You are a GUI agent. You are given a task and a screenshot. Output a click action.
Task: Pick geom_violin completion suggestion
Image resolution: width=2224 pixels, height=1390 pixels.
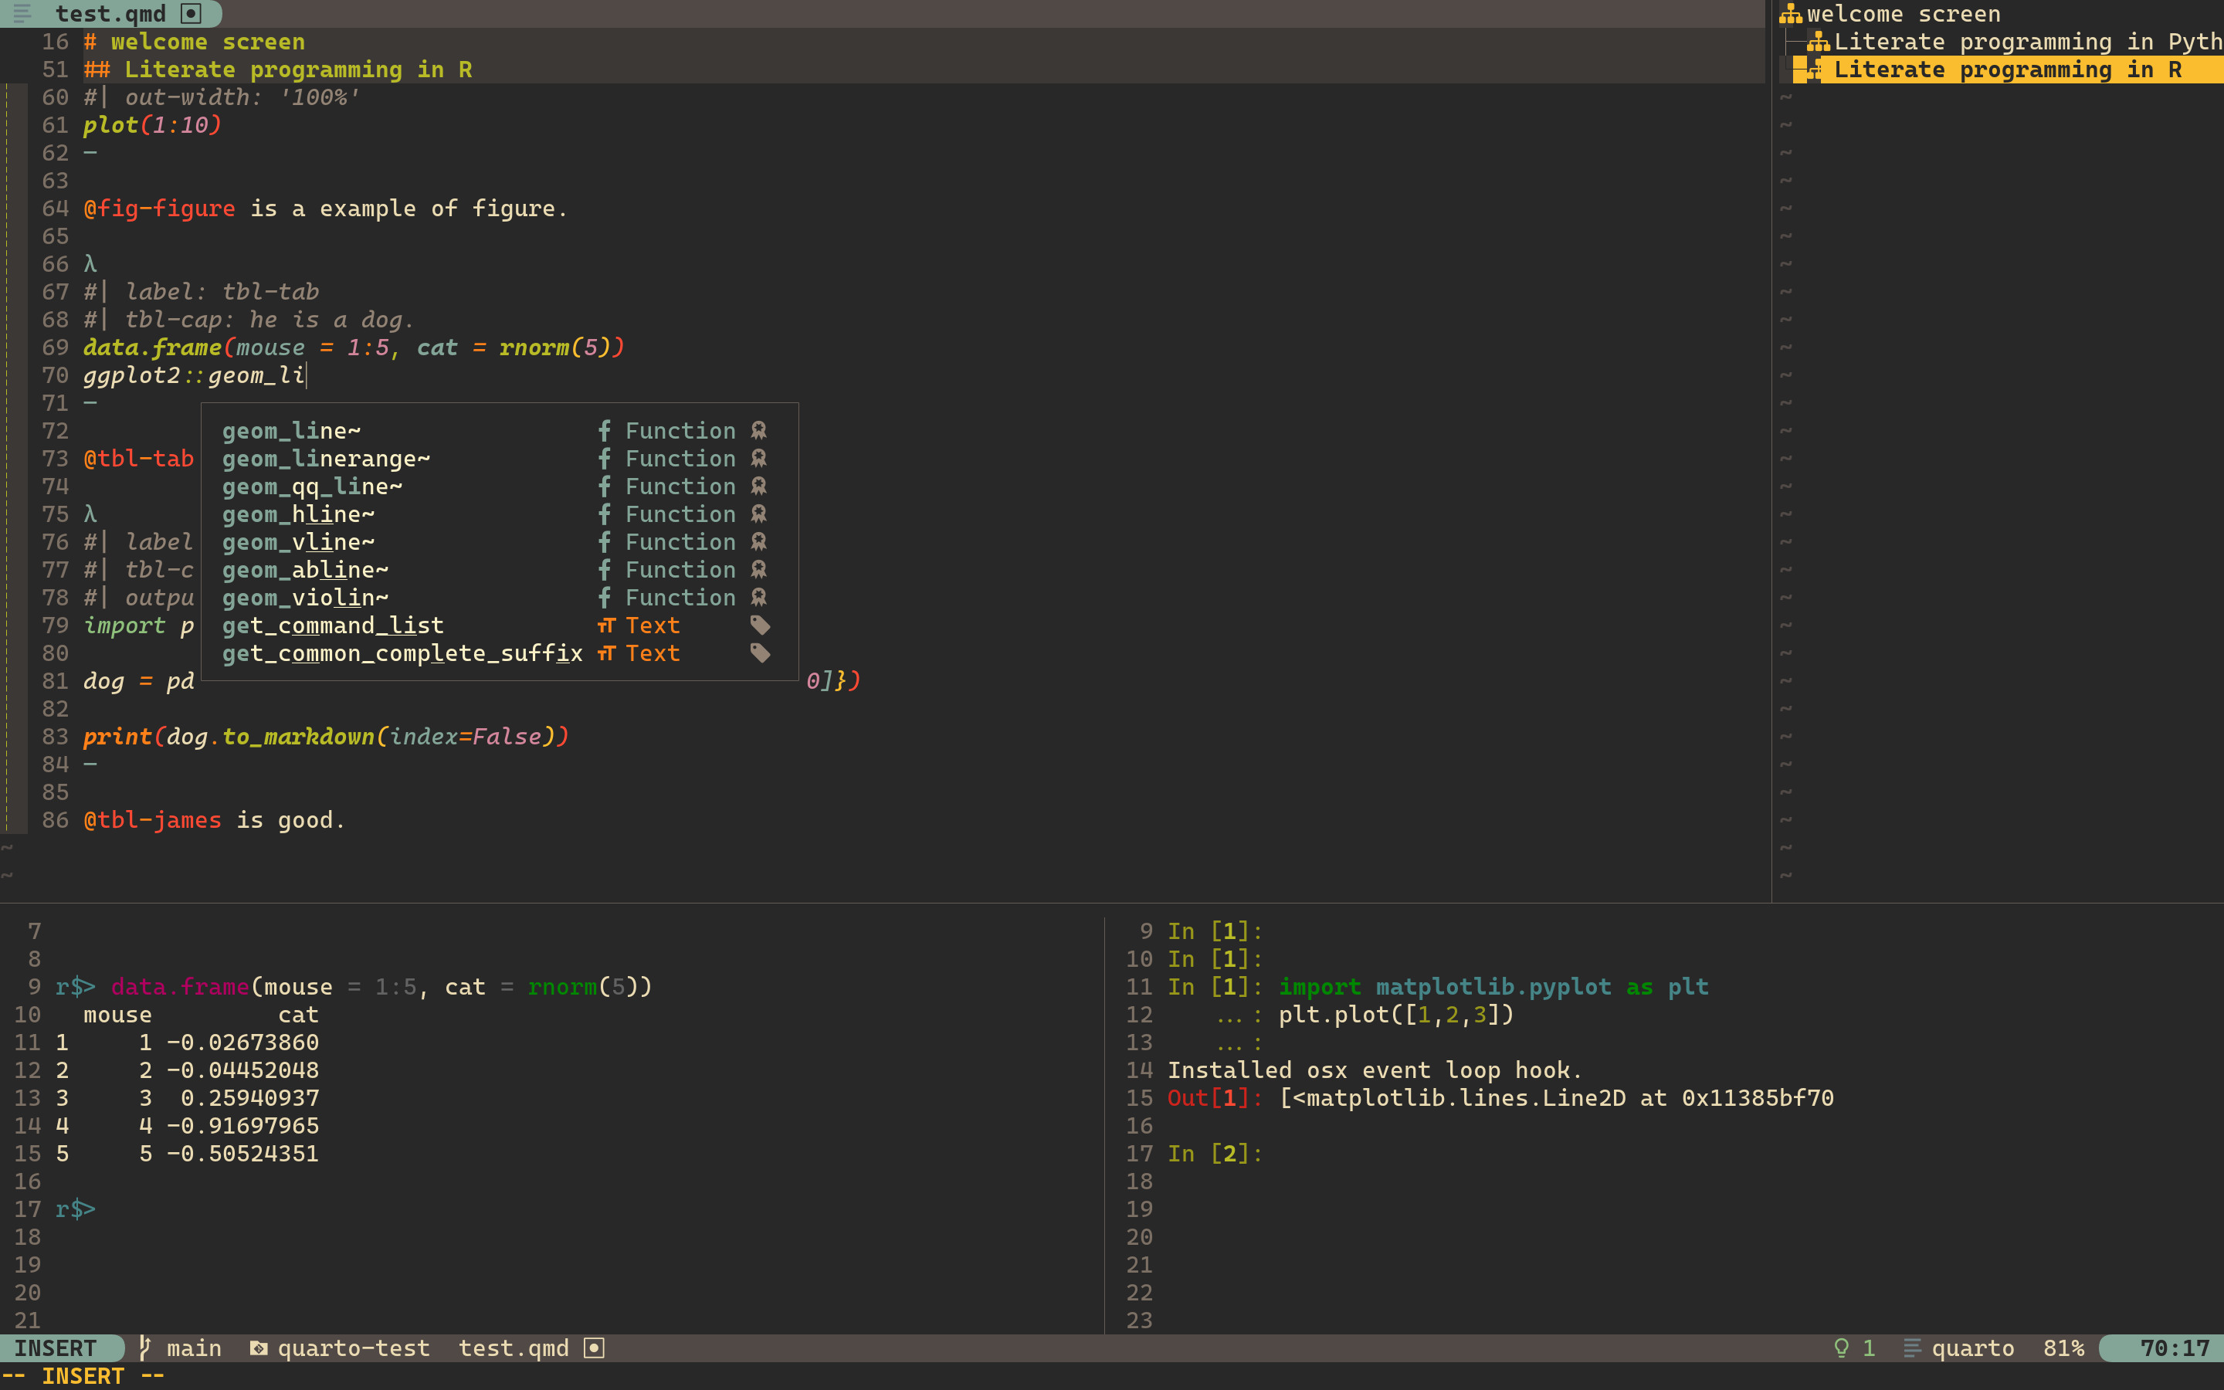tap(304, 598)
